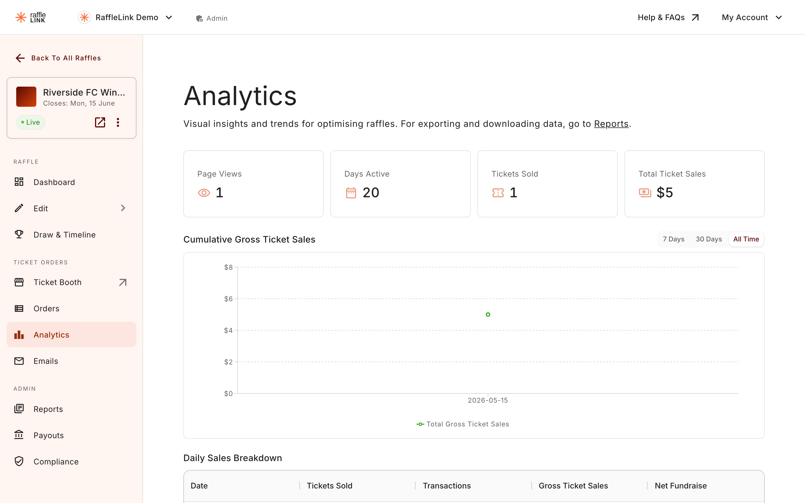Click the Ticket Booth storefront icon
Viewport: 805px width, 503px height.
click(x=19, y=282)
